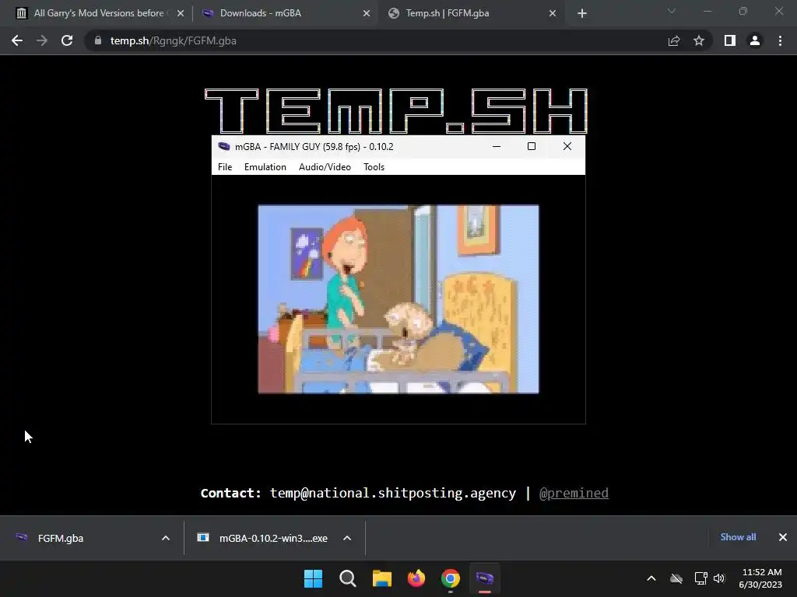Click the Family Guy game screen
797x597 pixels.
[x=398, y=299]
